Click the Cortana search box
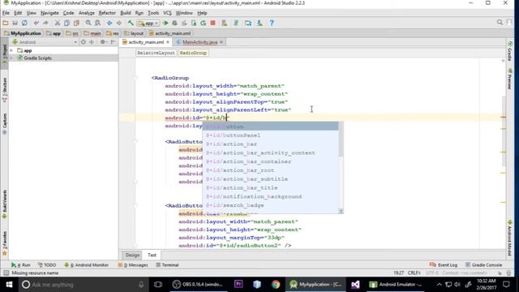Screen dimensions: 519x292 click(x=83, y=285)
